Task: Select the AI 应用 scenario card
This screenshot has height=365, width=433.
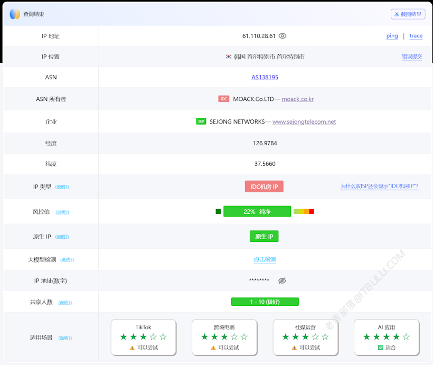Action: (x=387, y=338)
